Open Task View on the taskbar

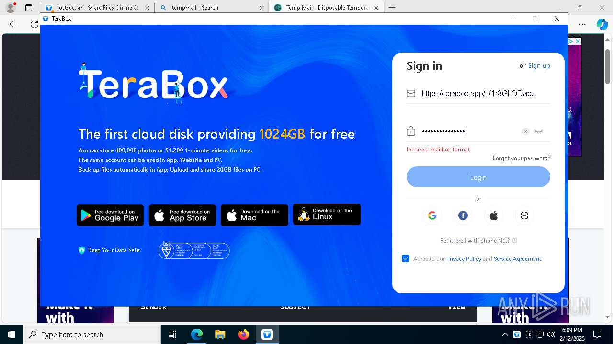172,334
